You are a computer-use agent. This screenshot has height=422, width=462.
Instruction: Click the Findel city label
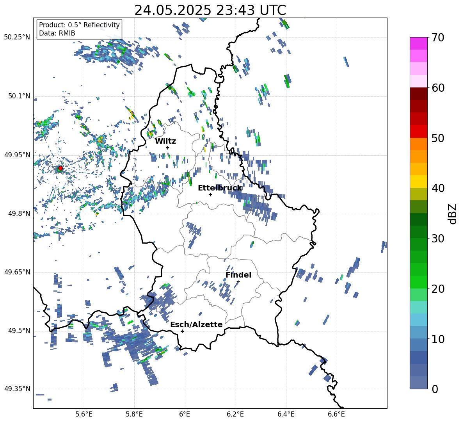pyautogui.click(x=238, y=275)
